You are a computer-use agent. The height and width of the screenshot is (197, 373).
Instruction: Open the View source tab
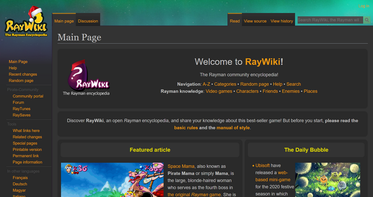(x=255, y=21)
